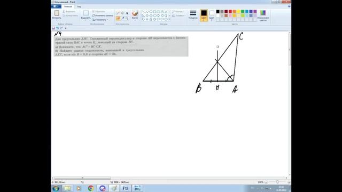The height and width of the screenshot is (192, 342).
Task: Select the Fill with color bucket tool
Action: 122,13
